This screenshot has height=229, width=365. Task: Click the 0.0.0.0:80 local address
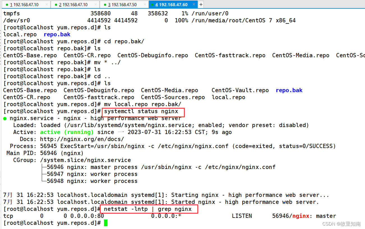tap(87, 216)
